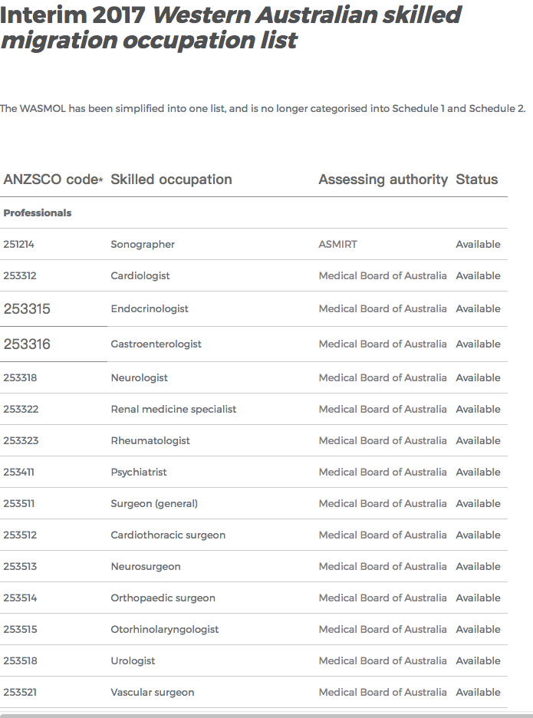Select the Otorhinolaryngologist occupation cell

tap(165, 630)
